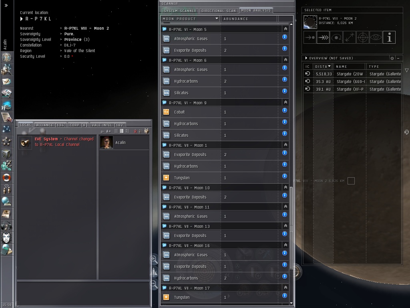
Task: Show info for Silicates on VI Moon 6
Action: click(285, 91)
